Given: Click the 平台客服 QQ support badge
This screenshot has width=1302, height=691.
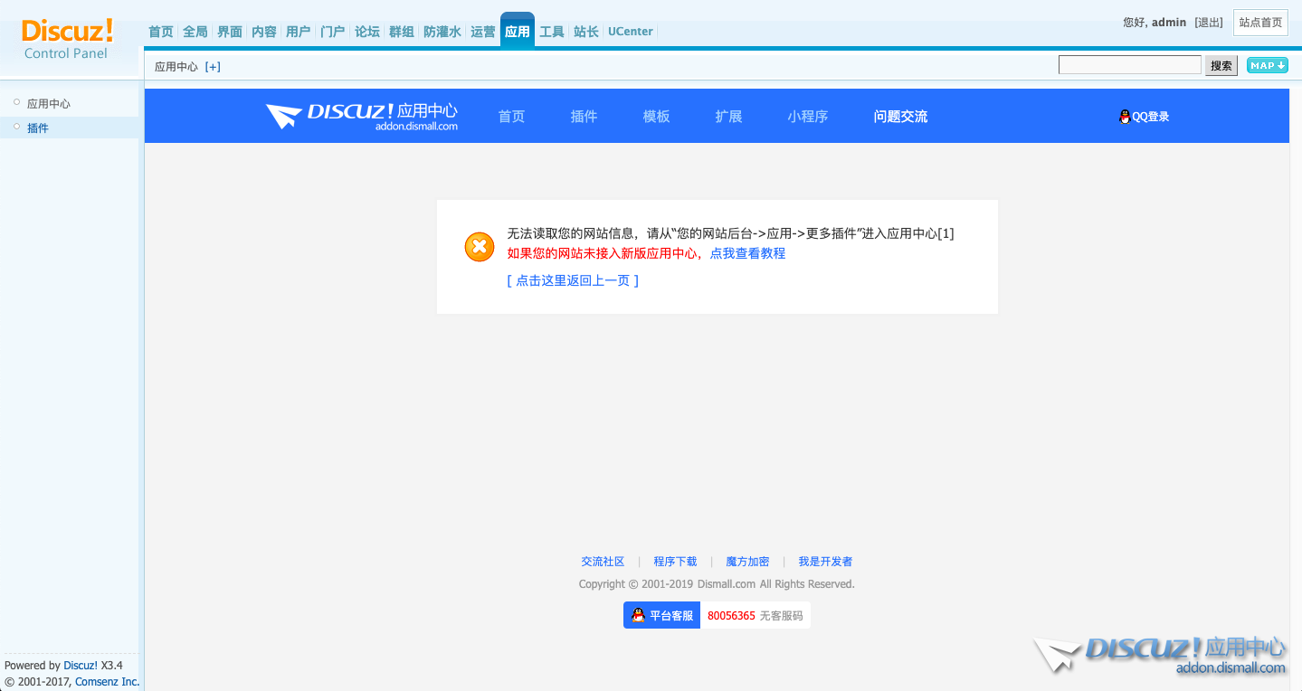Looking at the screenshot, I should coord(661,615).
